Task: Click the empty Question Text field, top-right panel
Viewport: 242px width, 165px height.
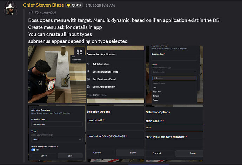Action: 174,58
